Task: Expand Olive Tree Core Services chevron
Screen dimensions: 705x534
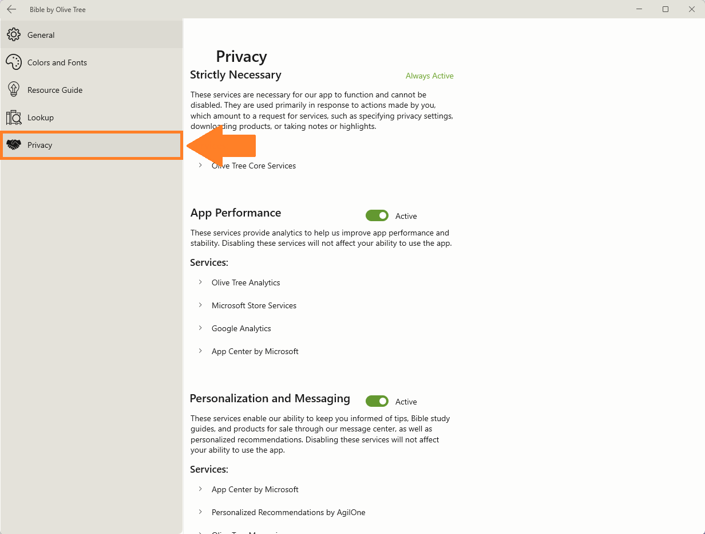Action: [x=200, y=165]
